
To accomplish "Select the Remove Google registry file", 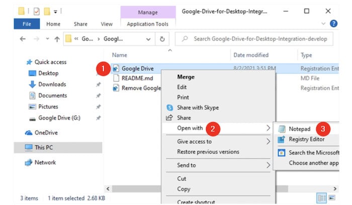I will click(x=141, y=88).
